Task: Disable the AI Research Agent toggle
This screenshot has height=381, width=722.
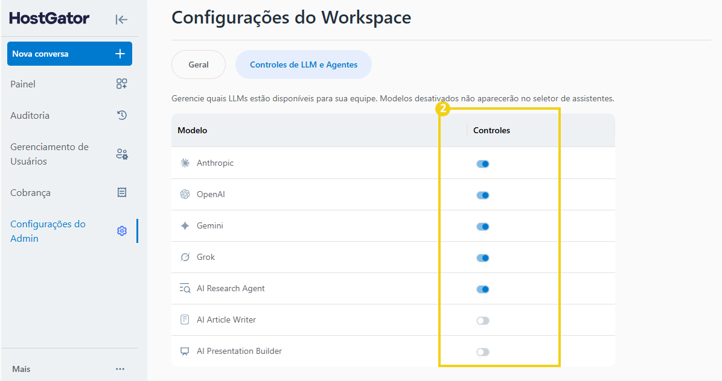Action: pos(482,289)
